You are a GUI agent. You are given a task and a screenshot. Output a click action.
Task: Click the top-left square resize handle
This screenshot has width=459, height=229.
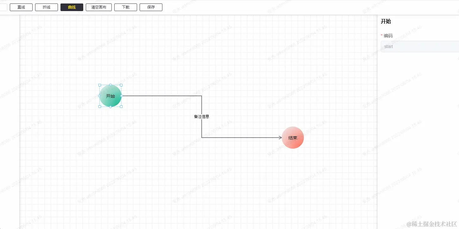pyautogui.click(x=100, y=85)
